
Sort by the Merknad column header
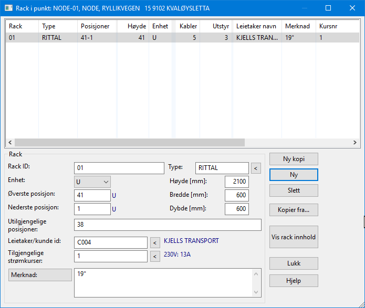coord(299,26)
